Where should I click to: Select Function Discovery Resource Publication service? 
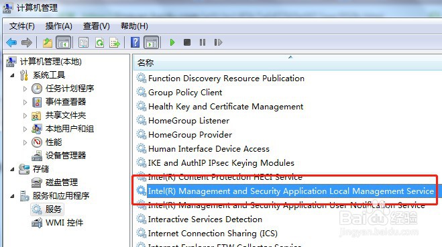[226, 78]
